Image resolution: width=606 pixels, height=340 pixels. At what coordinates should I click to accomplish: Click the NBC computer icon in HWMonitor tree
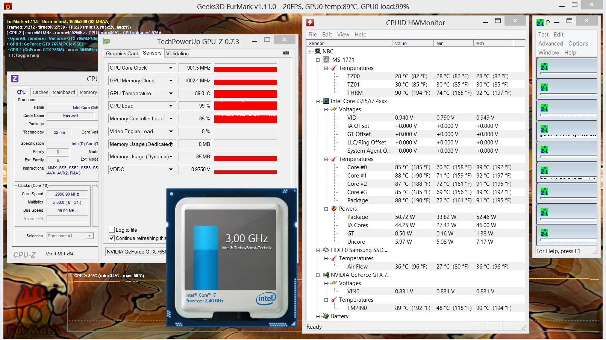tap(318, 51)
